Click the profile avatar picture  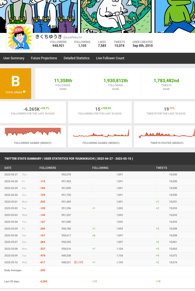(20, 38)
